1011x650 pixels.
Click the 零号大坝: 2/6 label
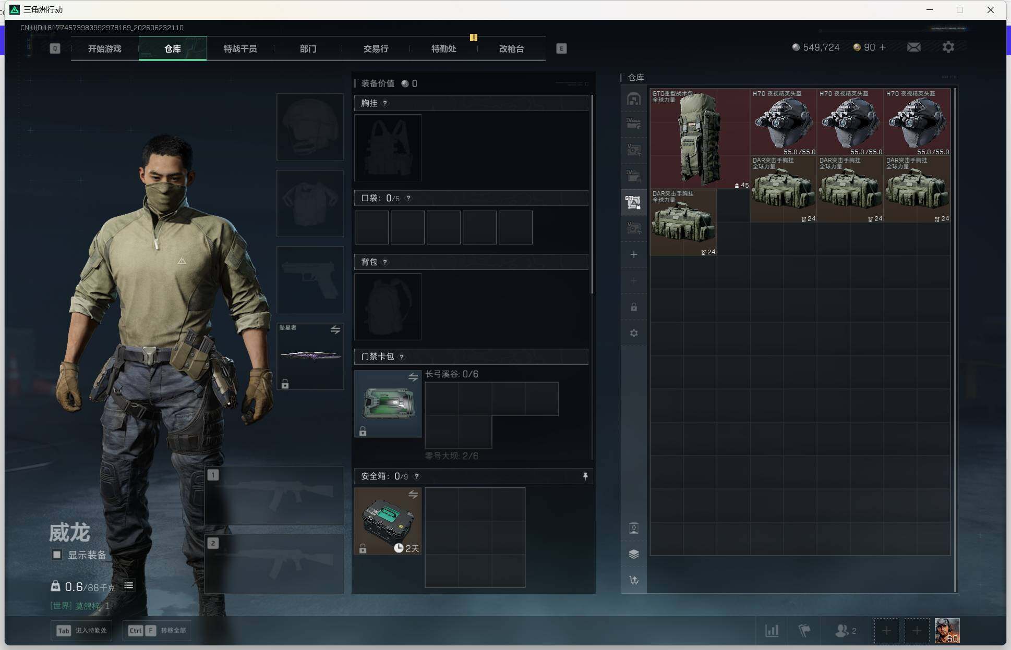click(452, 456)
